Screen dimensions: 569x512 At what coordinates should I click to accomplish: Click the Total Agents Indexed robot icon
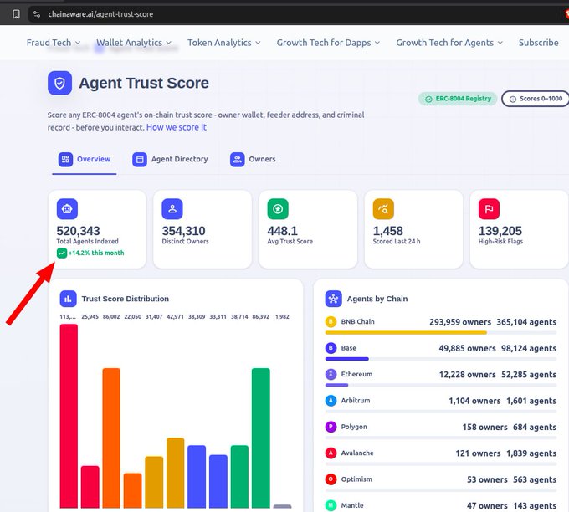click(x=67, y=209)
